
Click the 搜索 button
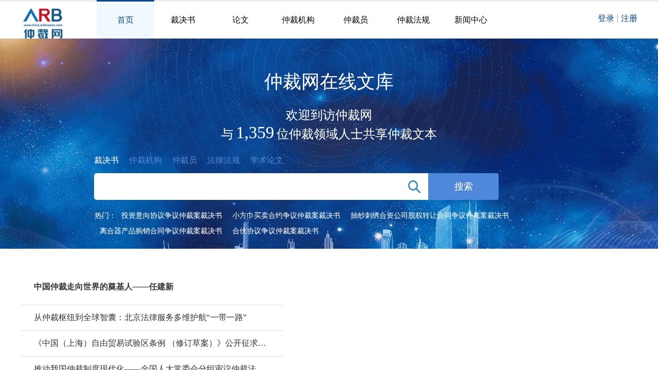pyautogui.click(x=463, y=187)
